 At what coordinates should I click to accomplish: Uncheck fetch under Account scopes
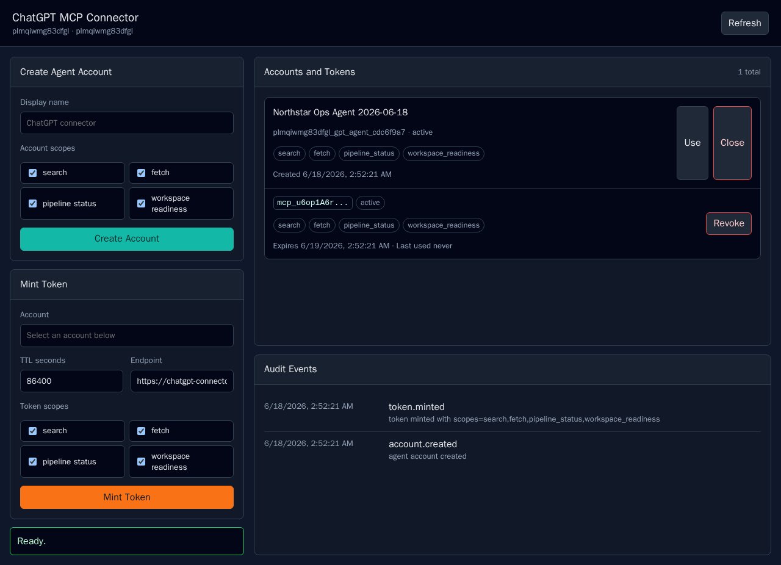(142, 173)
